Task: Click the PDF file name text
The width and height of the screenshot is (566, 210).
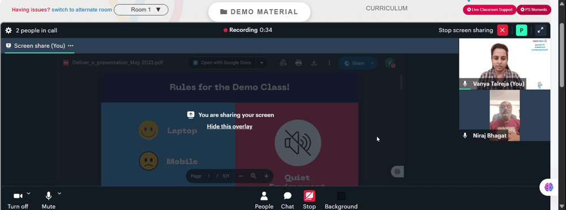Action: [117, 62]
